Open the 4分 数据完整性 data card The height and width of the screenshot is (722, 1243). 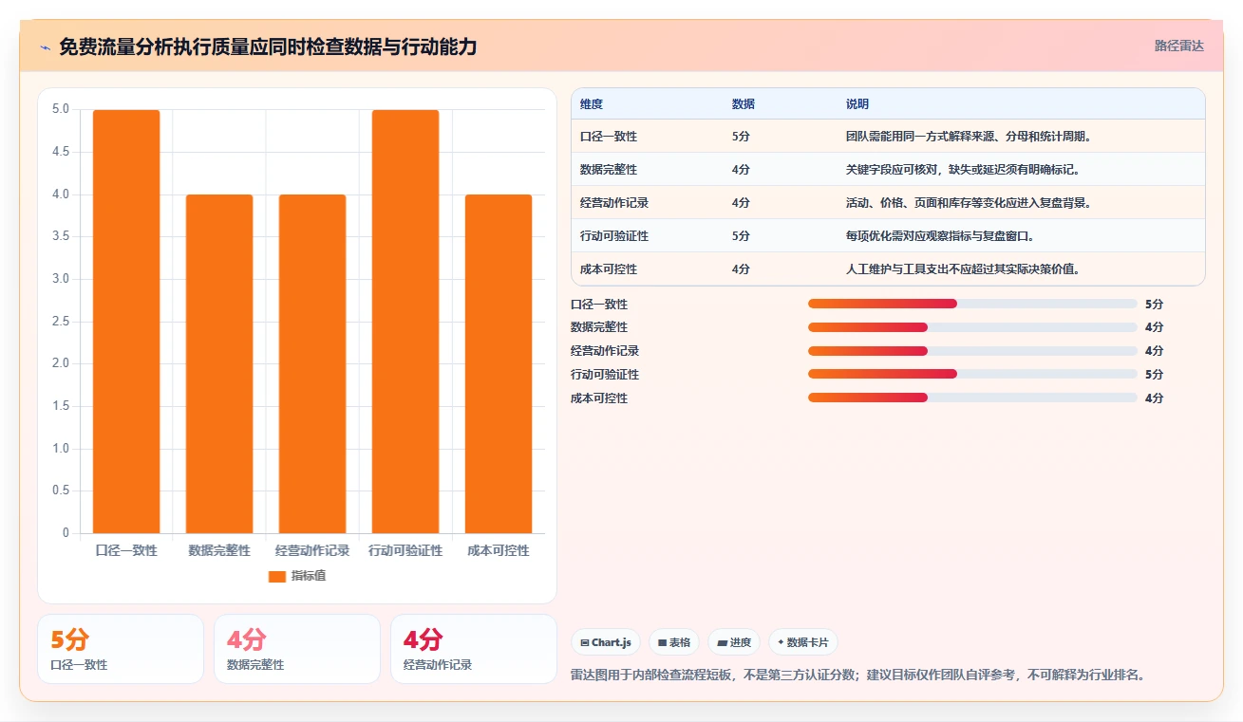pos(297,649)
